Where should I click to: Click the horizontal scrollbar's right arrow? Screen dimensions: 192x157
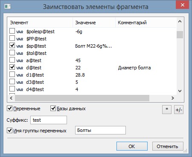coord(173,98)
